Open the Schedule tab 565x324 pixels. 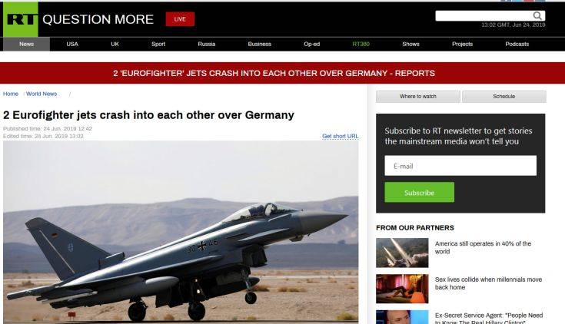click(x=504, y=97)
